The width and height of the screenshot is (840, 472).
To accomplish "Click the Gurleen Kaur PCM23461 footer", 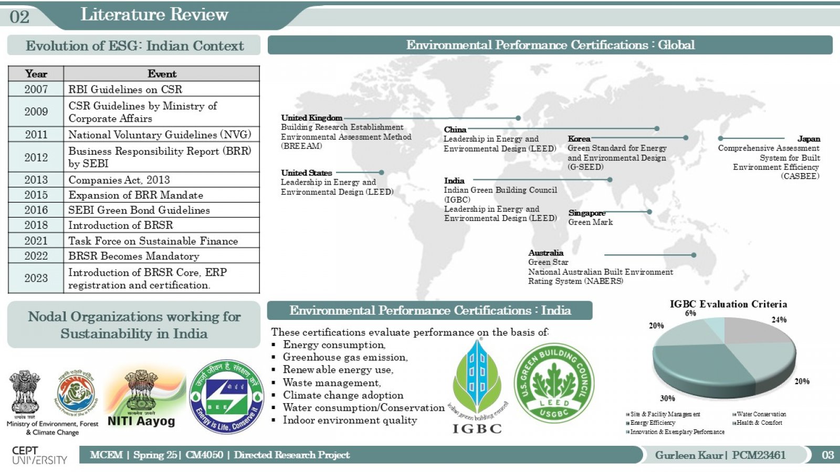I will [720, 455].
